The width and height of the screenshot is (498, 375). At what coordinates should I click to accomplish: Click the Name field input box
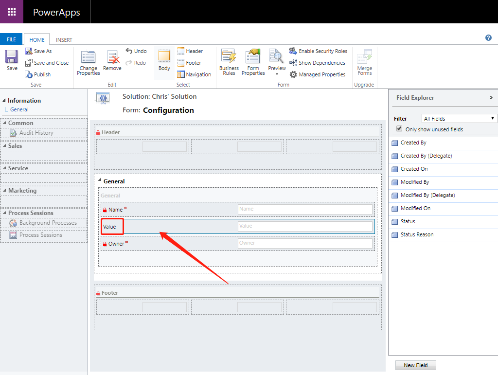305,209
